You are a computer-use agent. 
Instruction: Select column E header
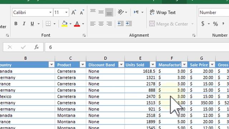[140, 58]
